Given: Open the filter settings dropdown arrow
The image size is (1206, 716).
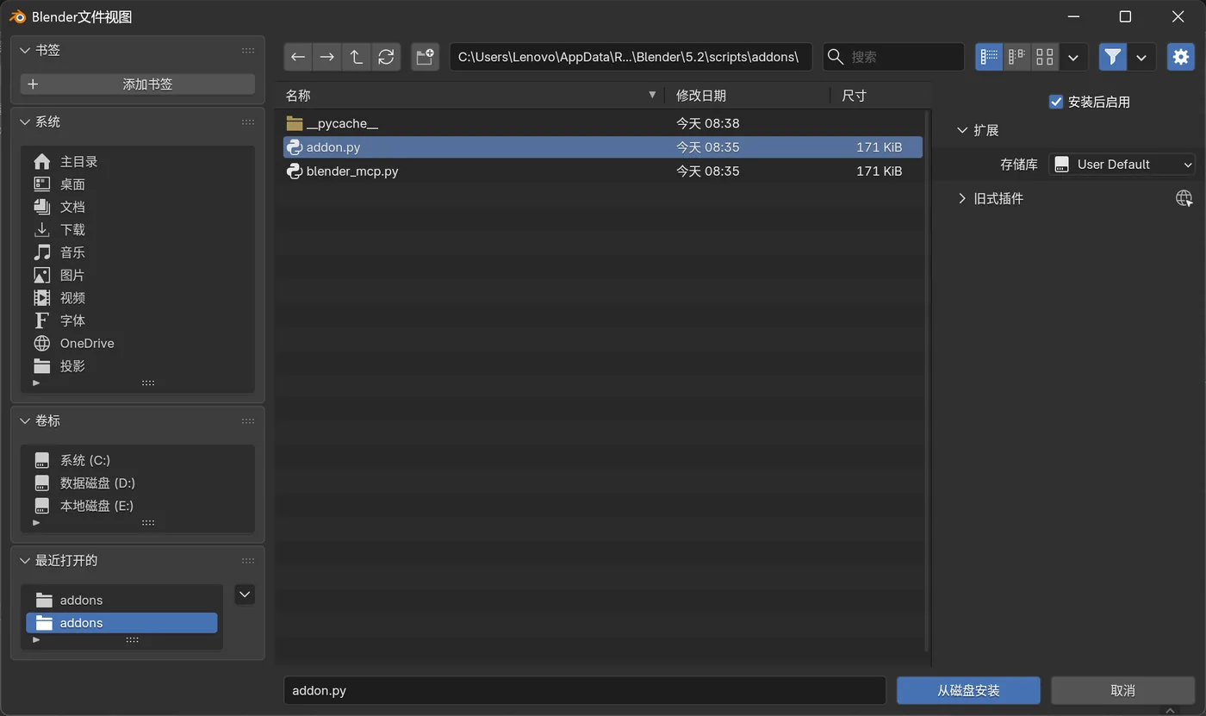Looking at the screenshot, I should tap(1141, 57).
